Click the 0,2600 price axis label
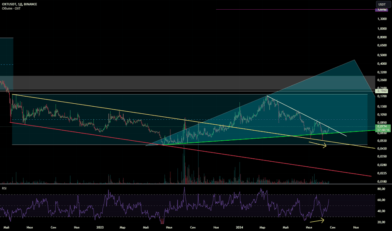Screen dimensions: 392x231 tap(382, 80)
